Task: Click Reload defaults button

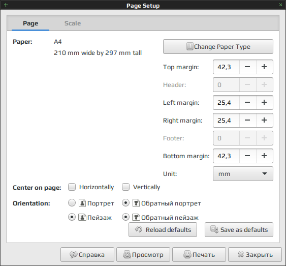Action: [163, 229]
